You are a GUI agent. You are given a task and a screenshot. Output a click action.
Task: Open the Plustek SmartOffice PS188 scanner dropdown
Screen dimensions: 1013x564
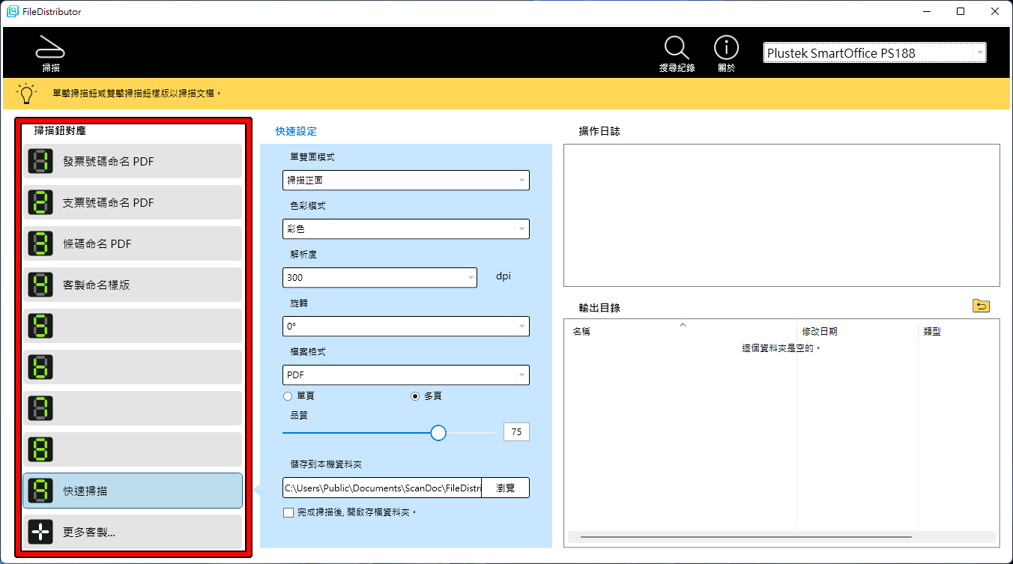pyautogui.click(x=874, y=52)
